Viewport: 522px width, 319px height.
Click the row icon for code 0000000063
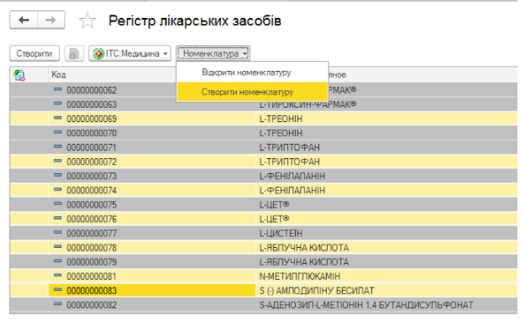point(57,104)
